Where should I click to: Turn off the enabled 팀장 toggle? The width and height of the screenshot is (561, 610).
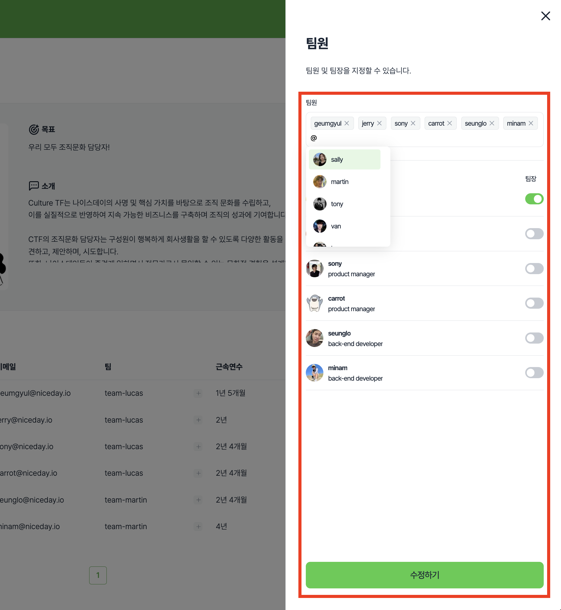[x=534, y=199]
